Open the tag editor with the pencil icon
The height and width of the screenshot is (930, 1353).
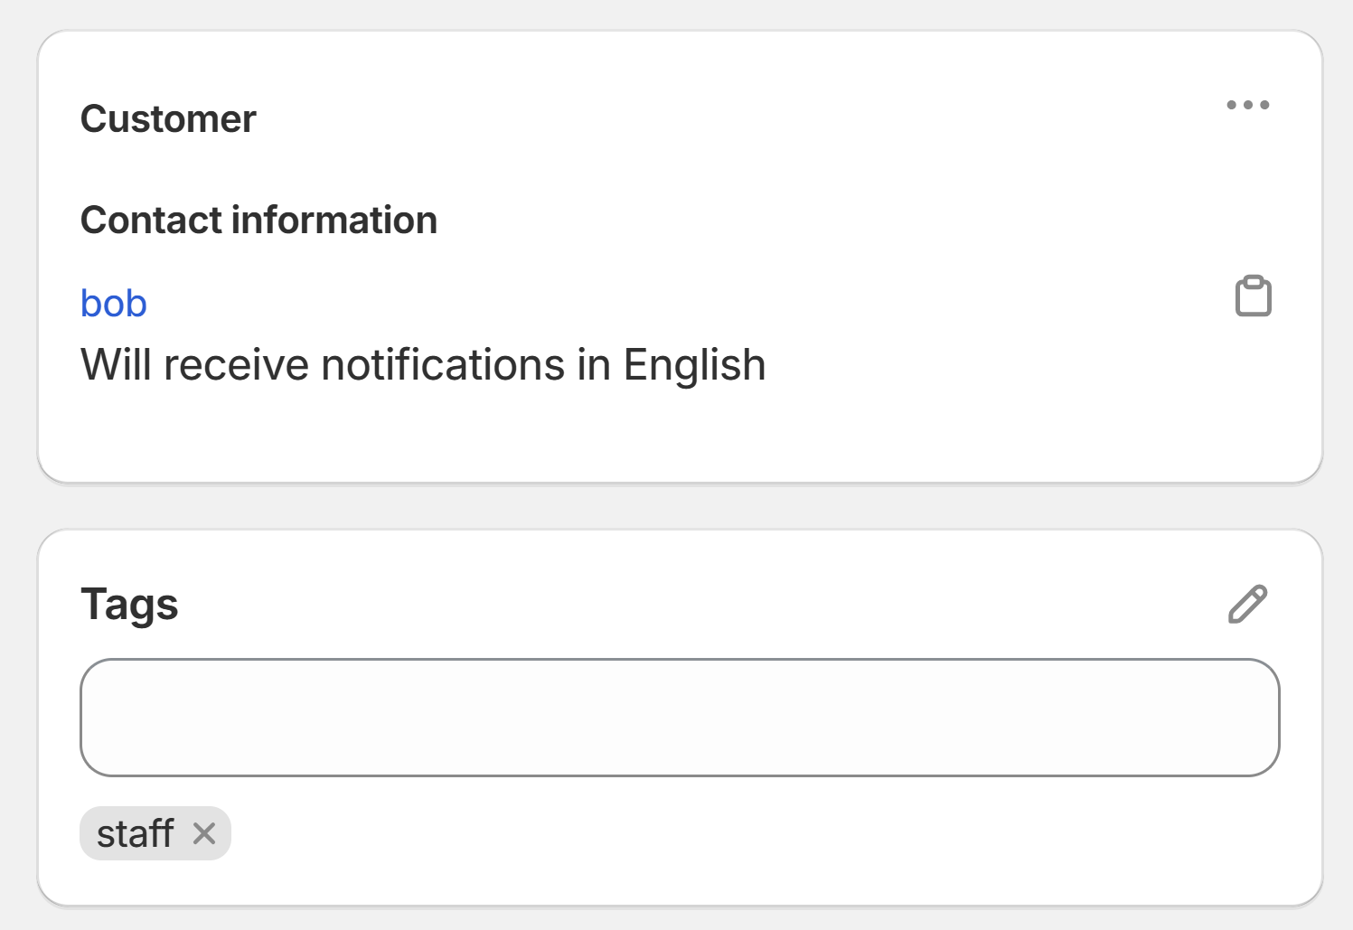tap(1248, 604)
